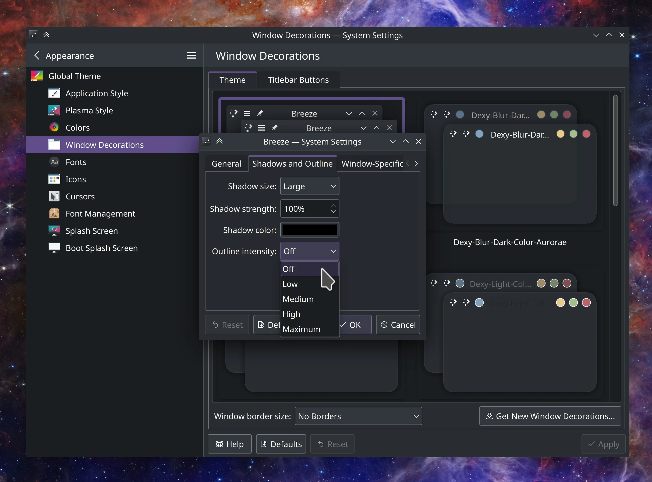Viewport: 652px width, 482px height.
Task: Increase shadow strength with up arrow
Action: pyautogui.click(x=333, y=206)
